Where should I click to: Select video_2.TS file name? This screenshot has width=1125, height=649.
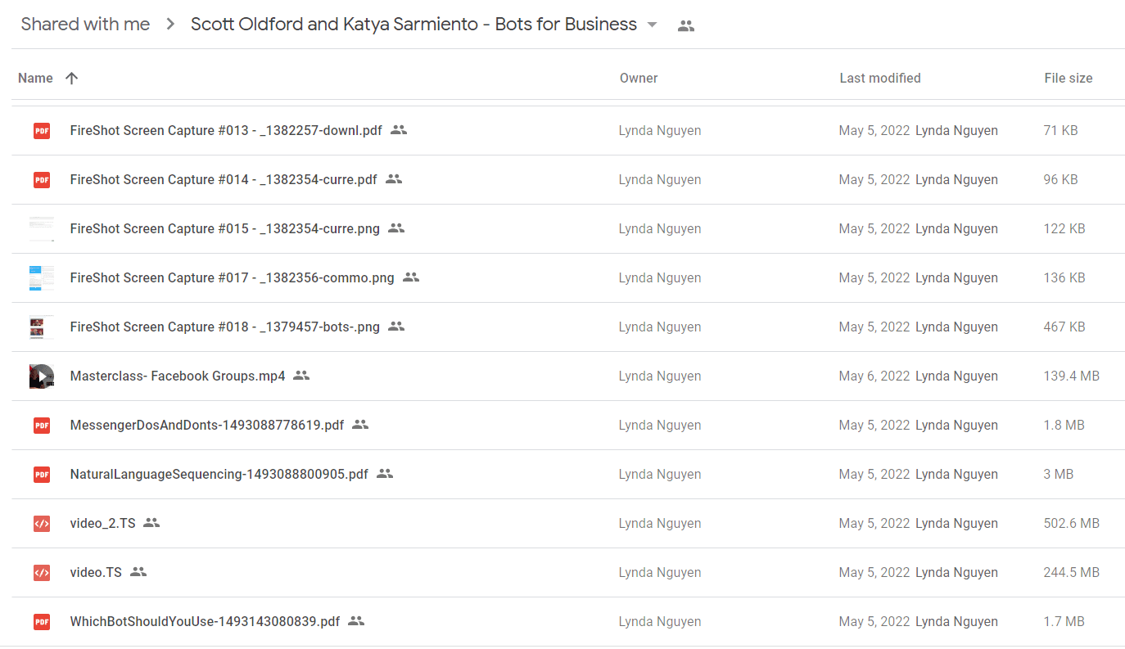(103, 523)
